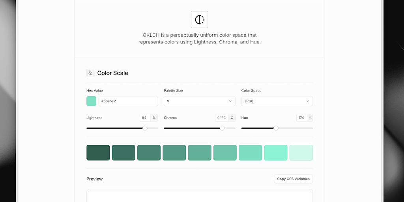Click the Hue degrees value field

click(x=302, y=118)
